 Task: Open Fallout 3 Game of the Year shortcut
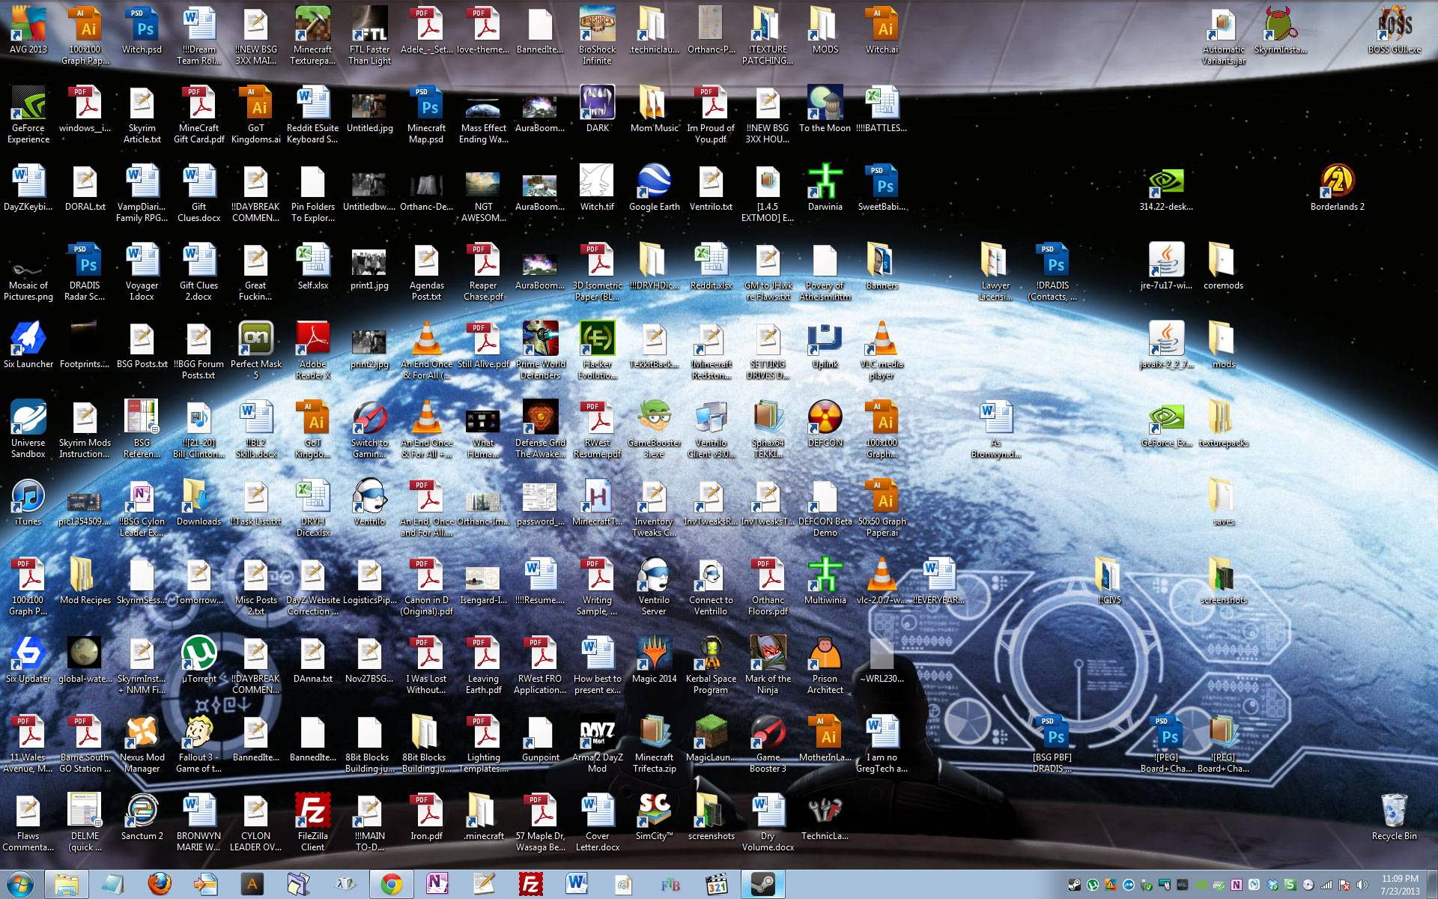(x=198, y=743)
